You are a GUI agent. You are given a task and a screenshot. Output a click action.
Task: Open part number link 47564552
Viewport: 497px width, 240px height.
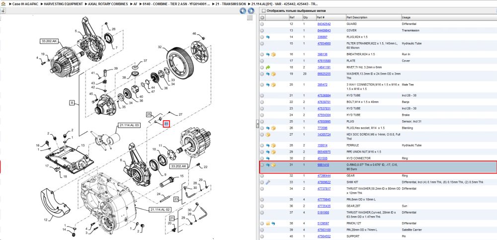tap(324, 236)
